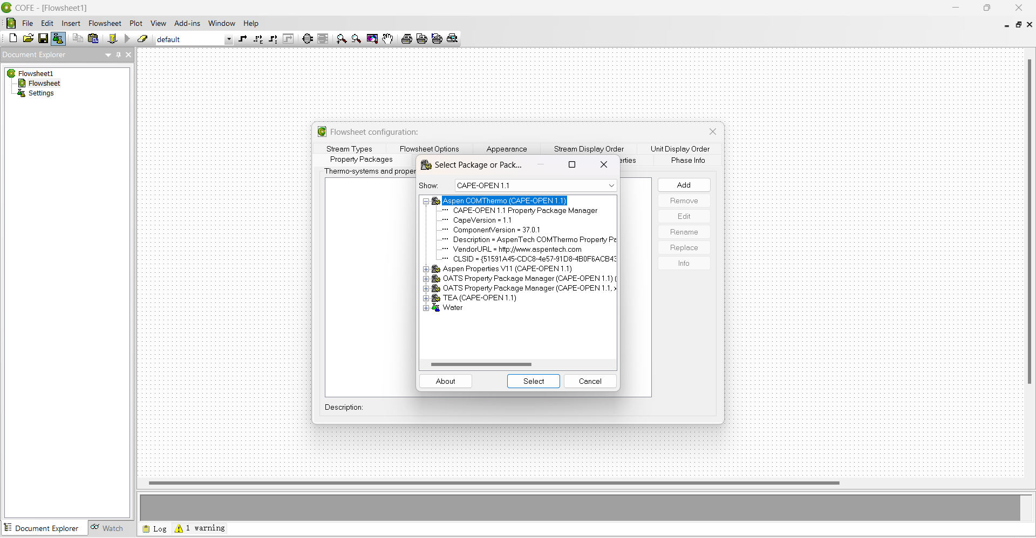Viewport: 1036px width, 538px height.
Task: Close the Flowsheet configuration dialog
Action: 713,132
